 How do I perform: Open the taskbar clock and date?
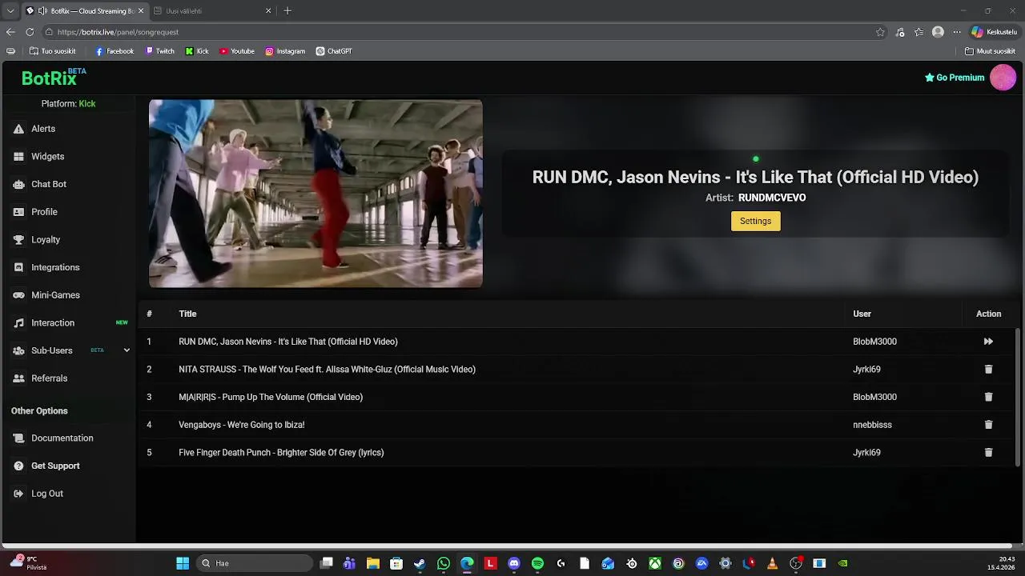pos(1001,563)
